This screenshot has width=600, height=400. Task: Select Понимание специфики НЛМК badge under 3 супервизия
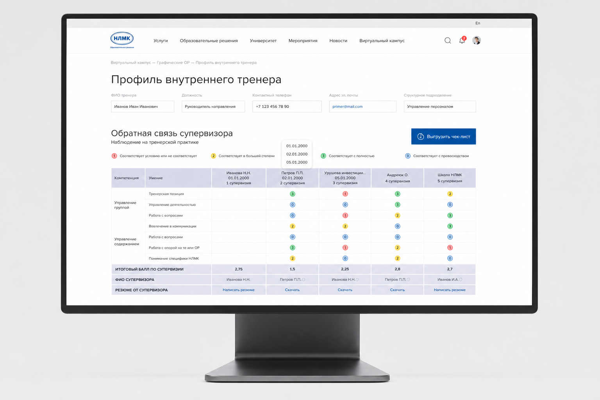(x=345, y=259)
